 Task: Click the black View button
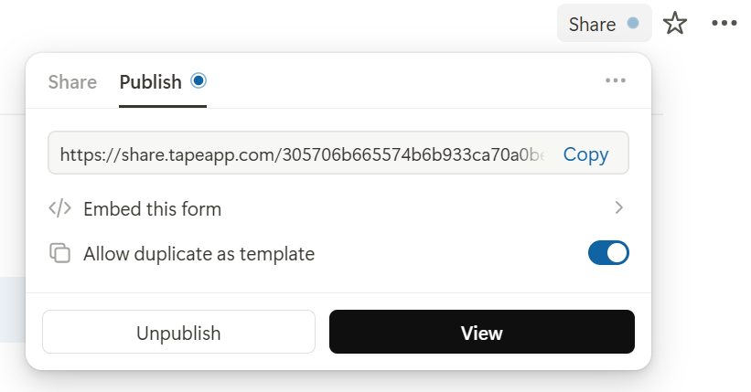[481, 333]
